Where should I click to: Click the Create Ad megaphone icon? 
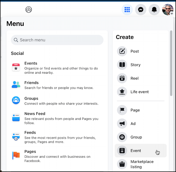122,124
